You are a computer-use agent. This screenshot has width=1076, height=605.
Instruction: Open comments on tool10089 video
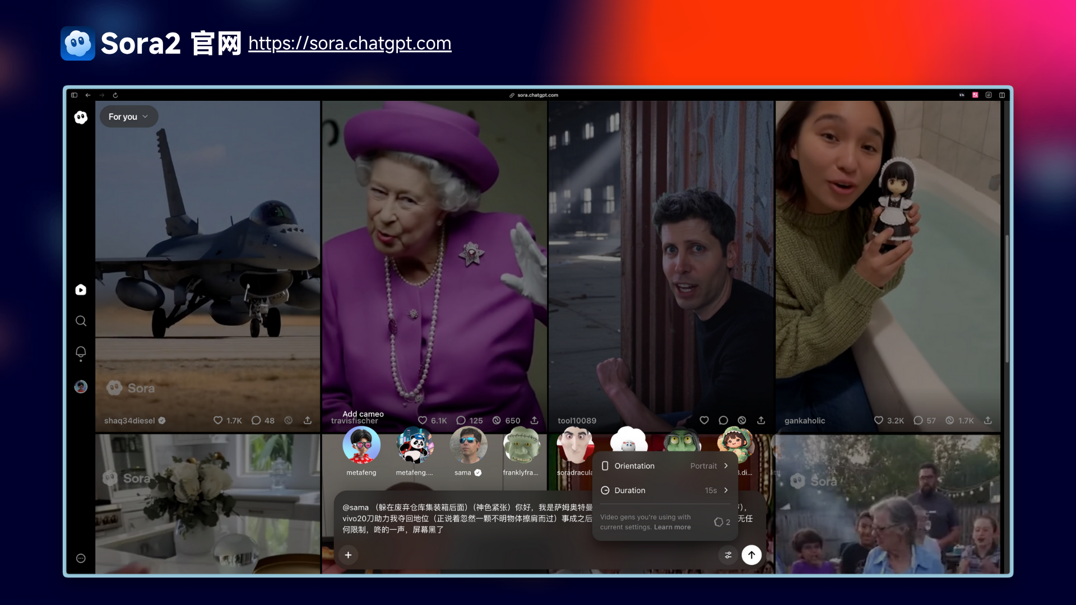pyautogui.click(x=723, y=420)
